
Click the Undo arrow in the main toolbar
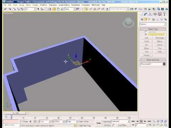coord(6,9)
